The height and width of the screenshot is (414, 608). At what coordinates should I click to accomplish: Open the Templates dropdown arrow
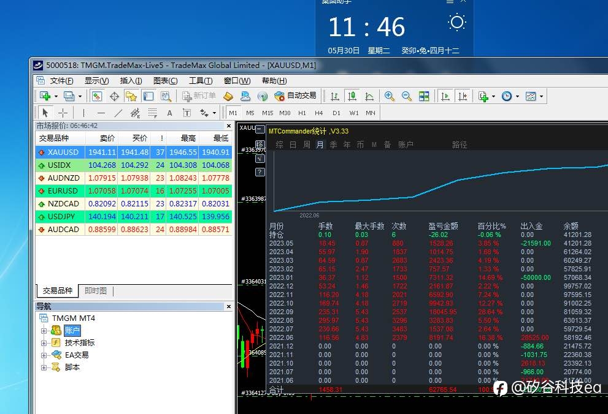[x=541, y=96]
